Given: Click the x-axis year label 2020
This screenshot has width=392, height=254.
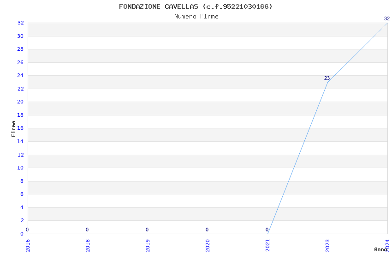Looking at the screenshot, I should click(x=208, y=246).
